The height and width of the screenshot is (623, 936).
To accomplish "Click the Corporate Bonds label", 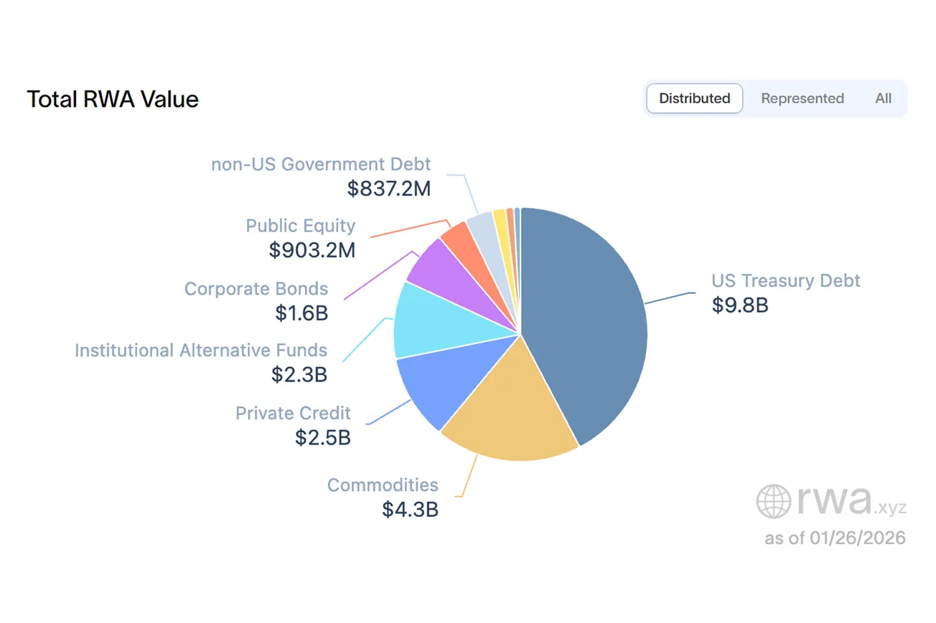I will pos(256,289).
